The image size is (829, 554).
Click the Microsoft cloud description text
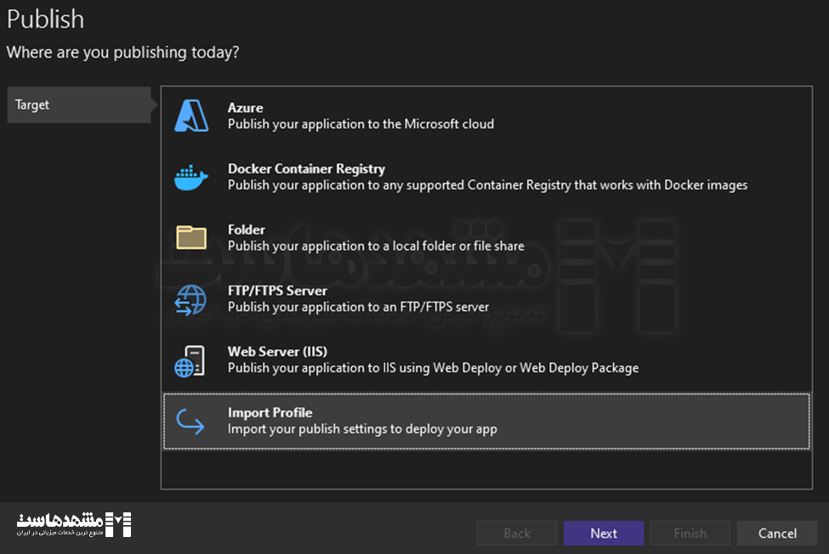[x=361, y=124]
